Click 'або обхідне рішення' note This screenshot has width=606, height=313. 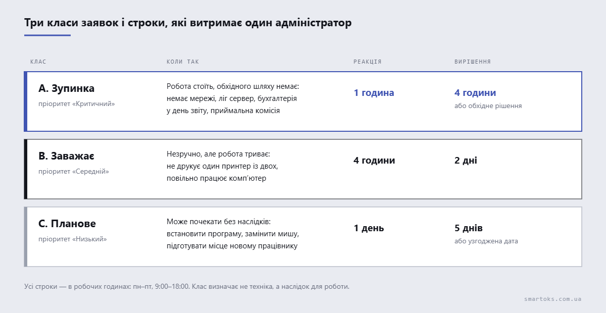pos(488,106)
